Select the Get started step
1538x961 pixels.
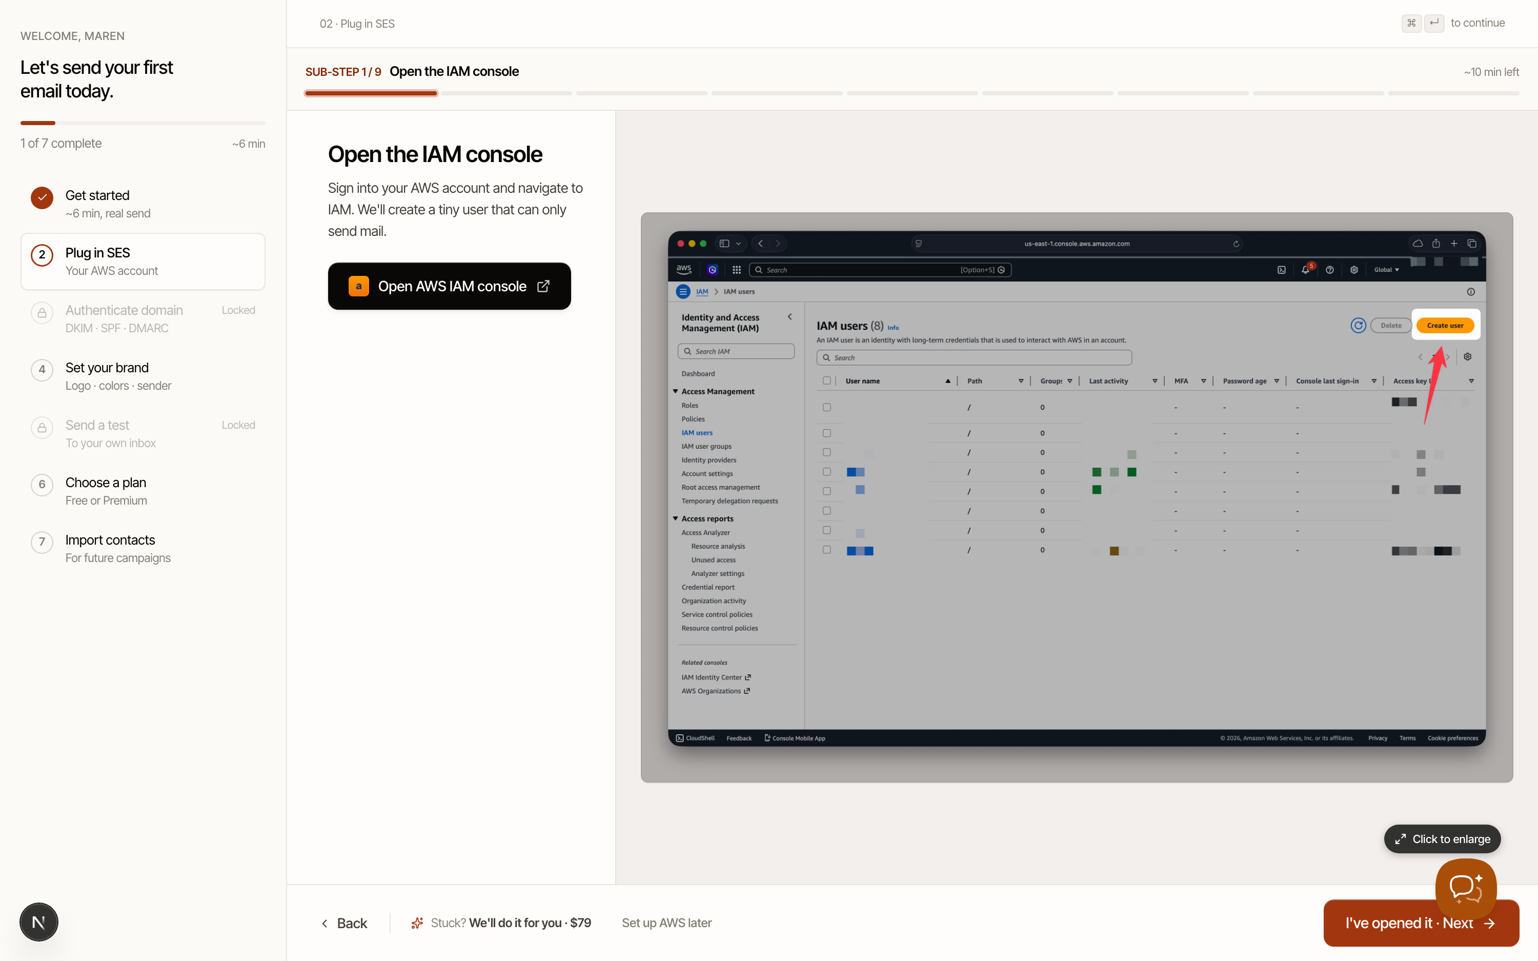143,204
